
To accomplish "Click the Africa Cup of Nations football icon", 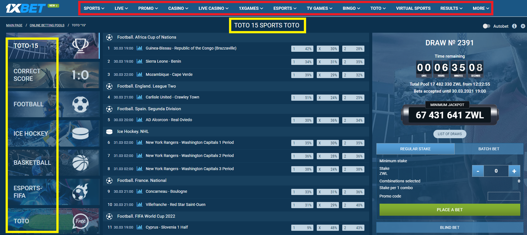I will pyautogui.click(x=109, y=37).
